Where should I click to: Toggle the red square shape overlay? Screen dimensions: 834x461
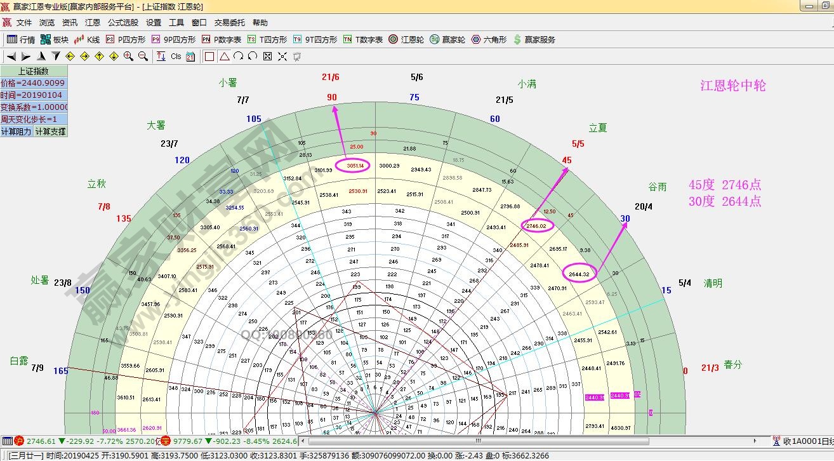coord(209,57)
